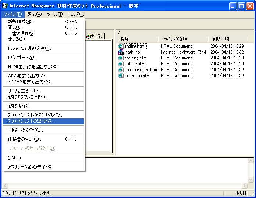Screen dimensions: 256x198
Task: Open the ツール(T) menu
Action: tap(55, 14)
